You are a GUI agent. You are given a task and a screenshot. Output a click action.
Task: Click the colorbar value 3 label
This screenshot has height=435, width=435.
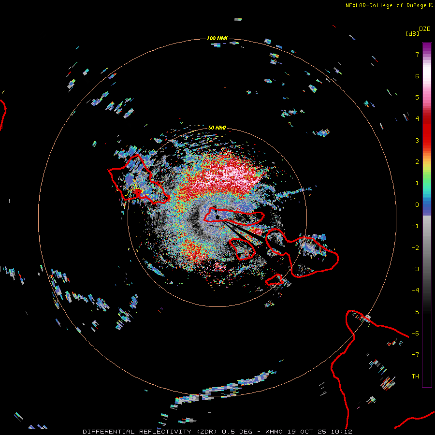(x=417, y=140)
